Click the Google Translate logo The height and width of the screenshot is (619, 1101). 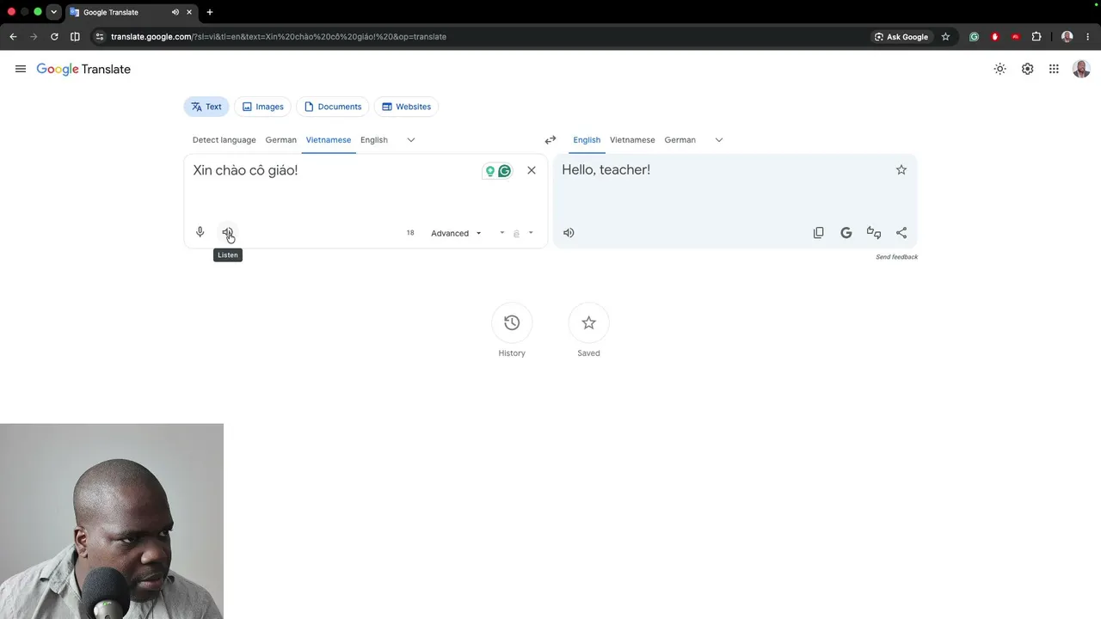[x=83, y=69]
